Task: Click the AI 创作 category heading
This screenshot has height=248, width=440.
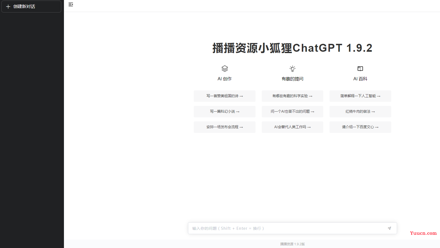Action: [x=224, y=79]
